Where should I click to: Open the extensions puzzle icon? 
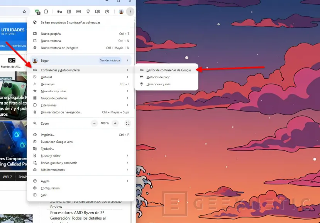coord(47,11)
